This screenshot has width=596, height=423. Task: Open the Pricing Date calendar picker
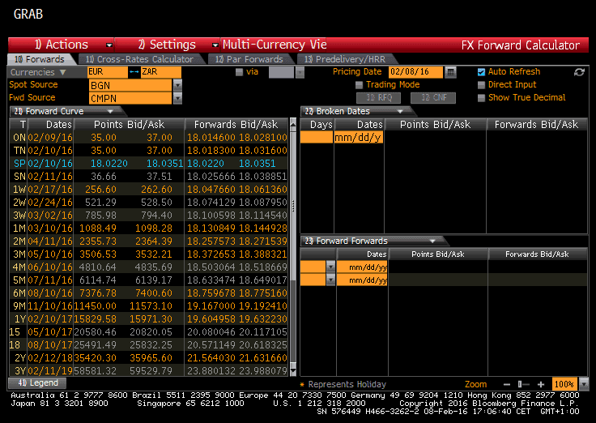[450, 72]
